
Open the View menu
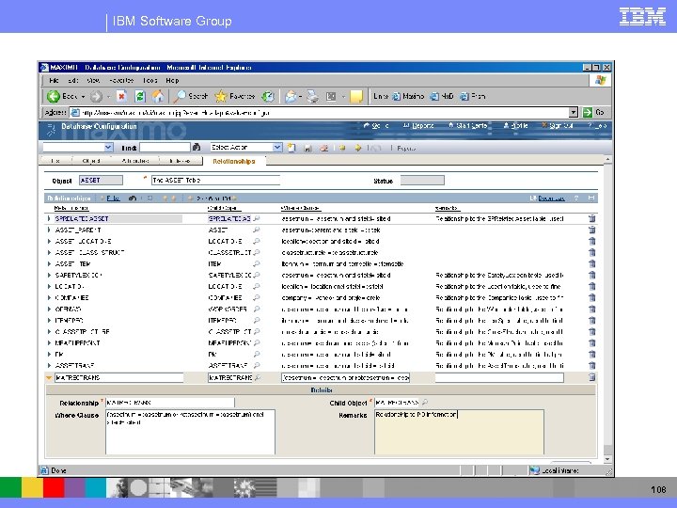pyautogui.click(x=93, y=80)
